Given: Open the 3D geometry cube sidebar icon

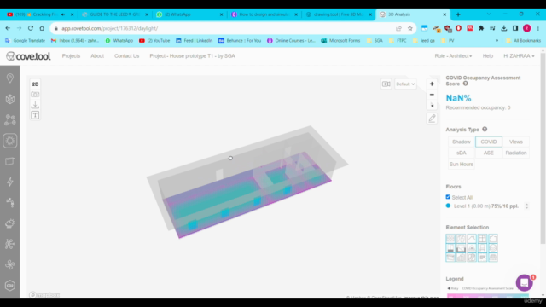Looking at the screenshot, I should tap(10, 99).
